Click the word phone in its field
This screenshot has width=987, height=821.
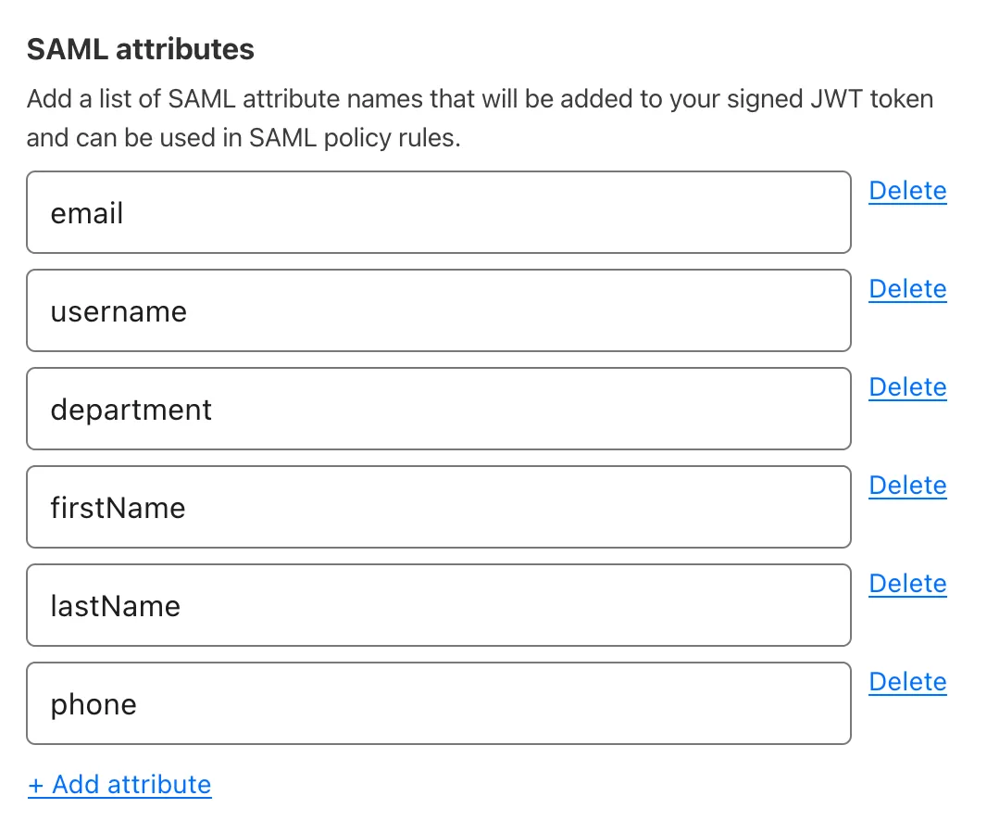[93, 704]
